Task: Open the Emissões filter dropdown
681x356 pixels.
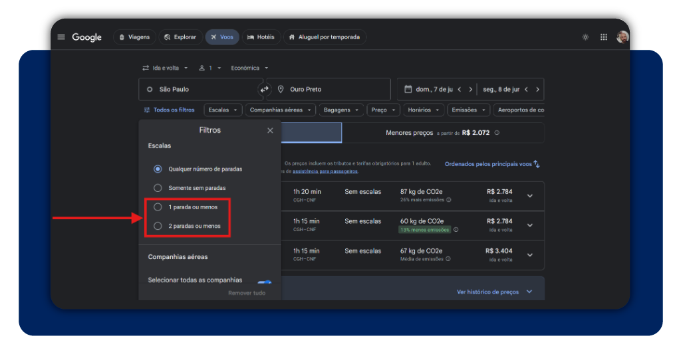Action: pyautogui.click(x=469, y=110)
